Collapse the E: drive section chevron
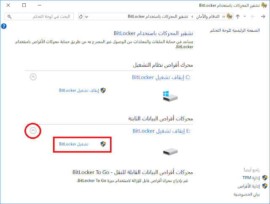270x204 pixels. pos(33,131)
